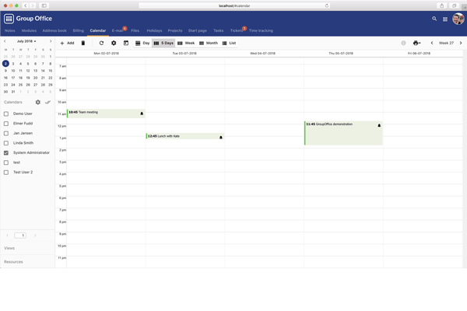This screenshot has width=467, height=311.
Task: Open calendar settings gear in toolbar
Action: (114, 44)
